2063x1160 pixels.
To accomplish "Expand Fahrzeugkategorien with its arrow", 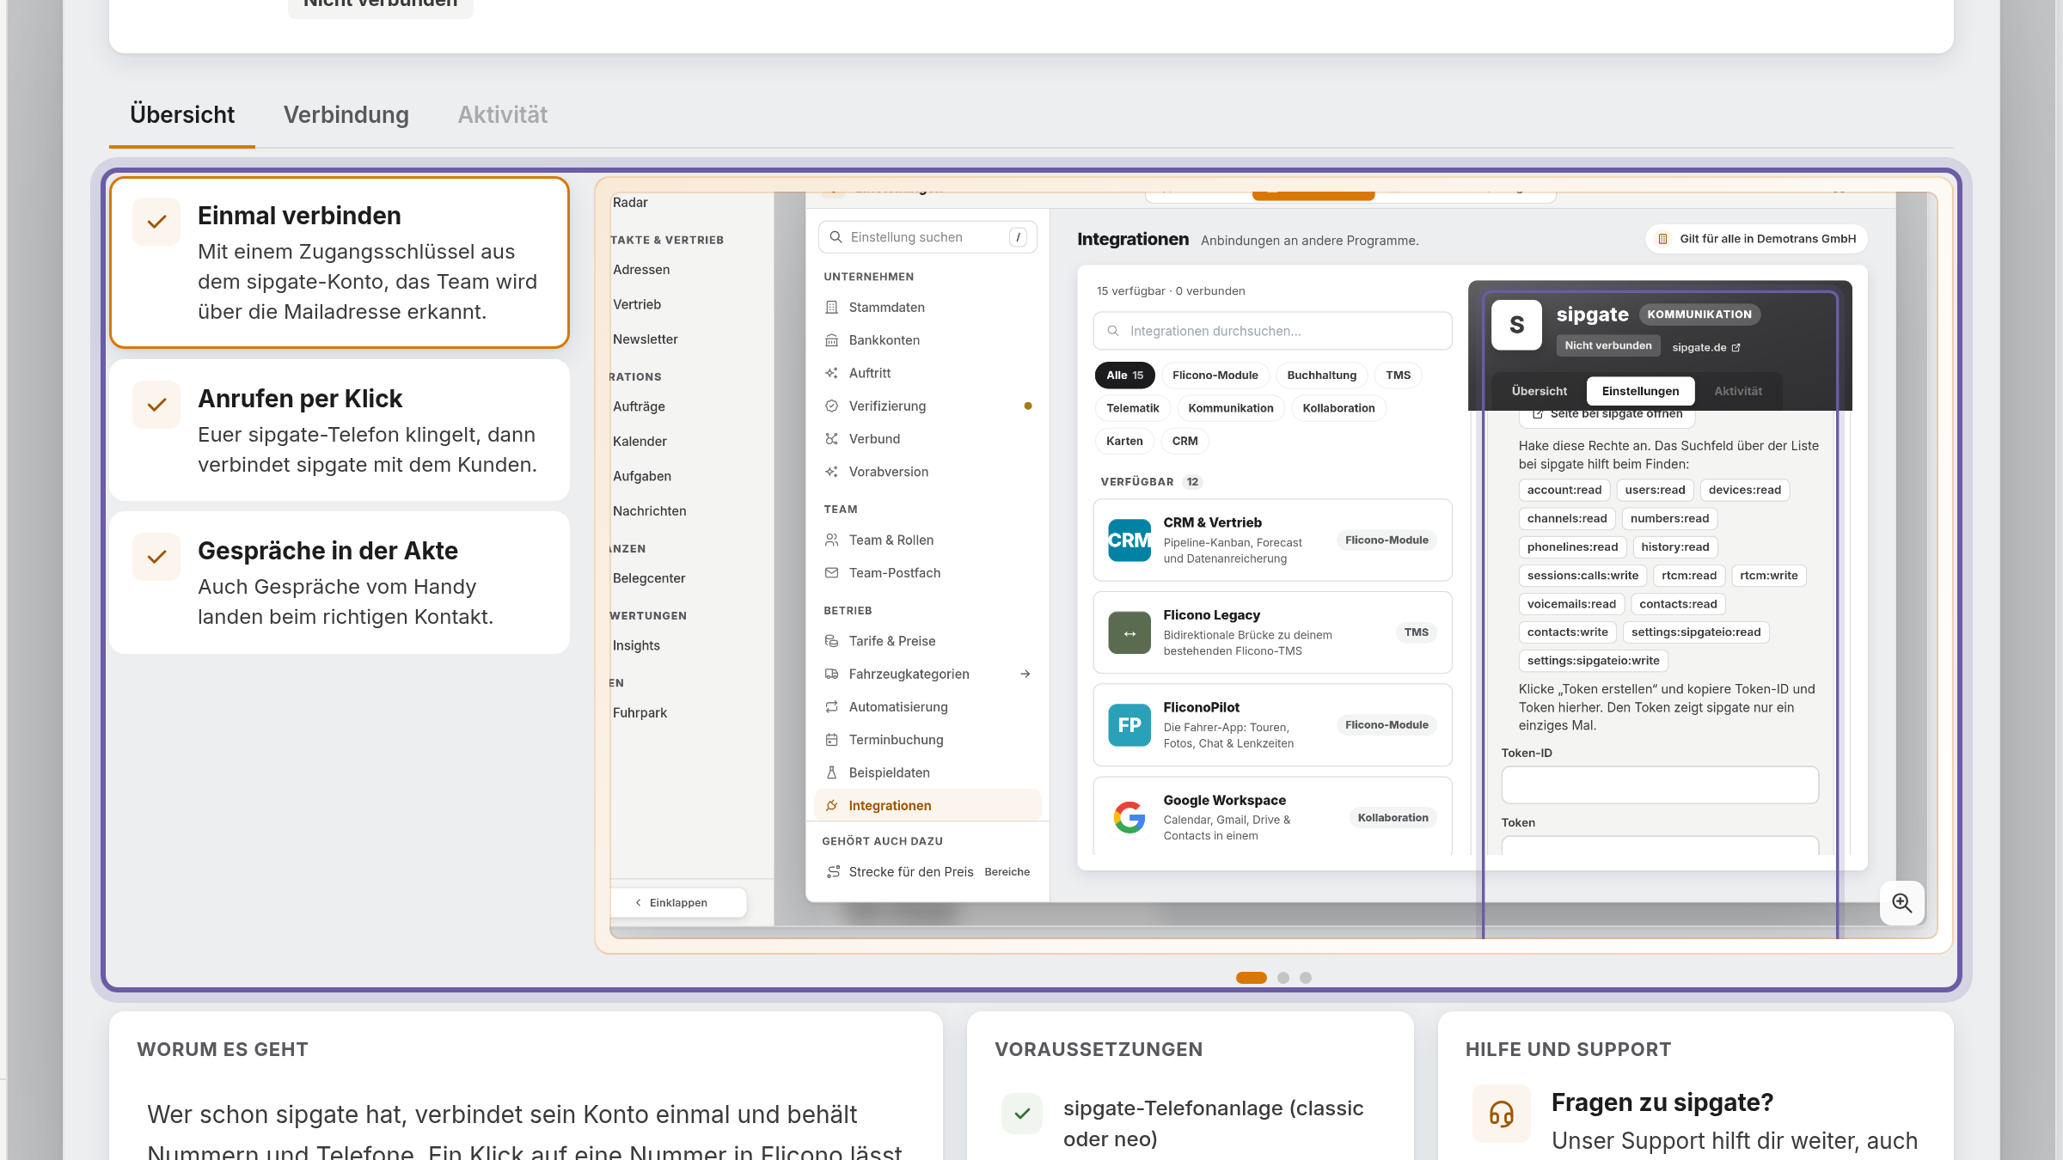I will (1025, 674).
